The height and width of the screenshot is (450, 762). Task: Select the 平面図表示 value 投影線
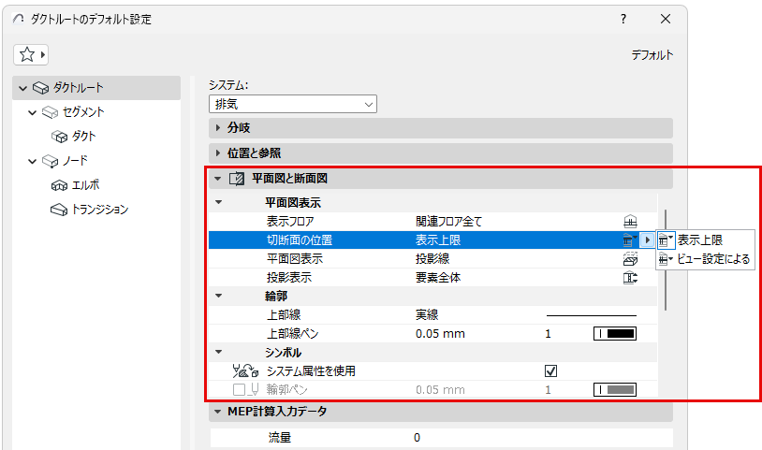(x=432, y=259)
